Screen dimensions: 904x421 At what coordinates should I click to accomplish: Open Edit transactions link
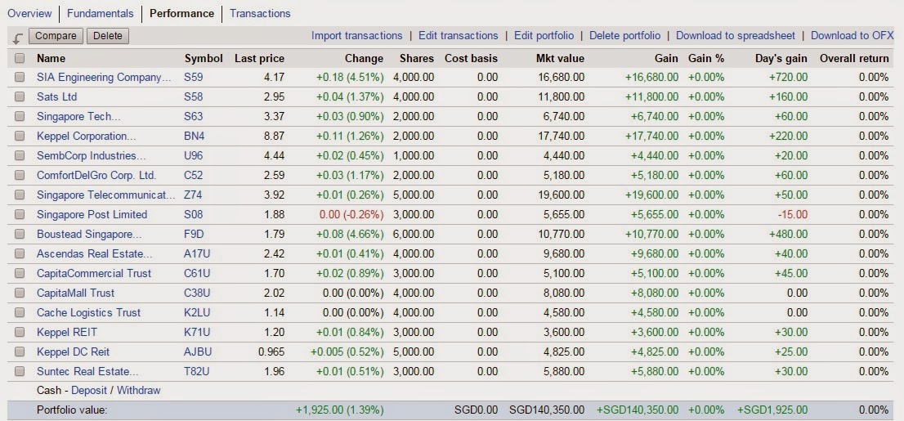click(459, 36)
